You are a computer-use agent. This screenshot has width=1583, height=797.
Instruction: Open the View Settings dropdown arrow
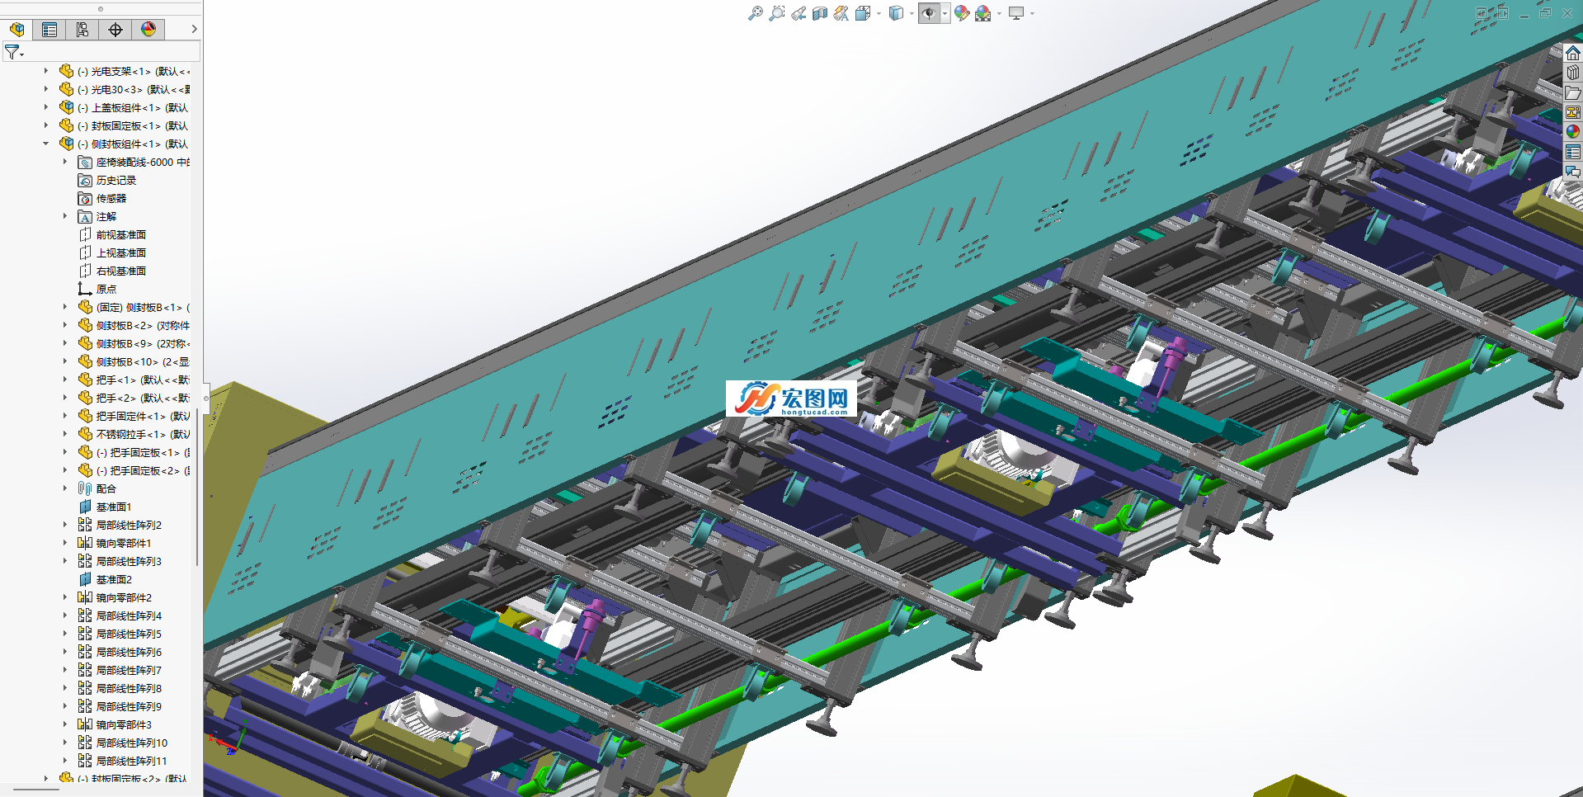[1032, 14]
